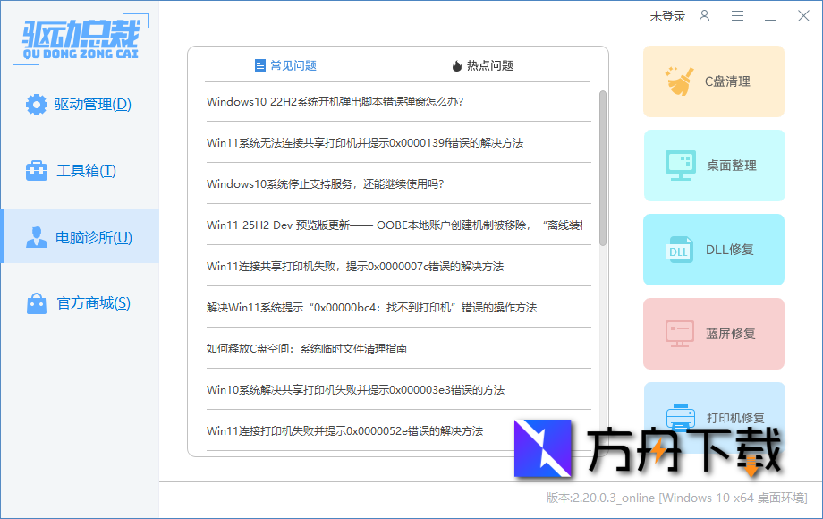Open the hamburger menu in title bar

click(x=738, y=15)
